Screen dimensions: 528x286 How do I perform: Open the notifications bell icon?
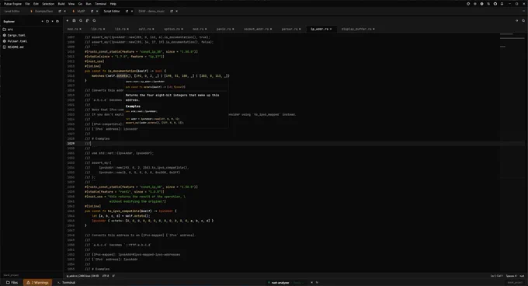point(502,4)
